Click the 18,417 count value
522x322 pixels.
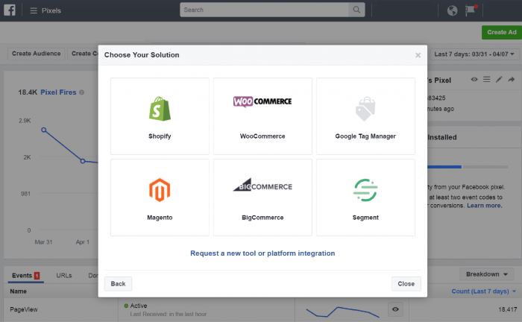(x=507, y=309)
